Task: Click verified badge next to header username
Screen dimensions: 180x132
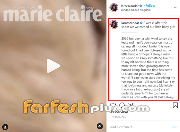Action: 141,6
